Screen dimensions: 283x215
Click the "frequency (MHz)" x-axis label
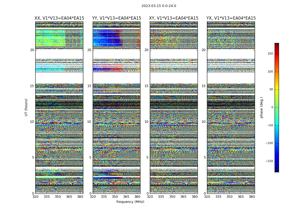pyautogui.click(x=130, y=202)
